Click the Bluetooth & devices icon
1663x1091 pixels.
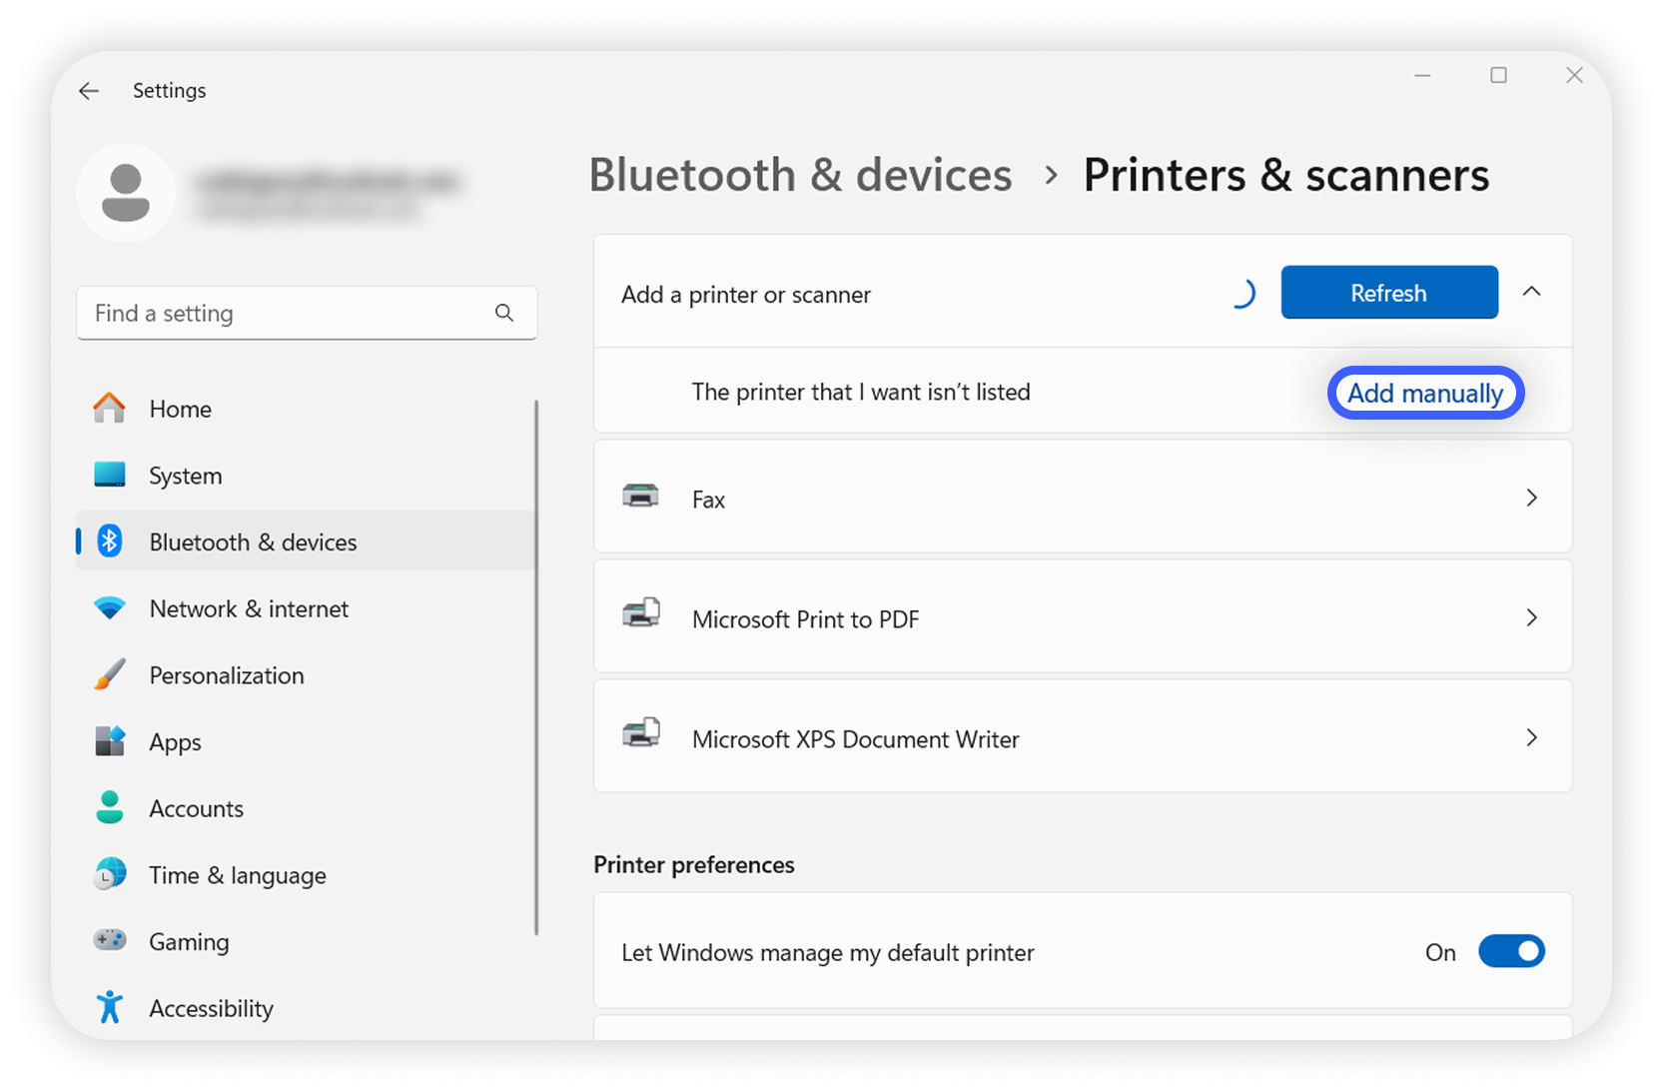pyautogui.click(x=110, y=542)
